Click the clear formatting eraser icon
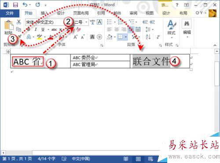Viewport: 220px width, 163px height. pos(78,29)
